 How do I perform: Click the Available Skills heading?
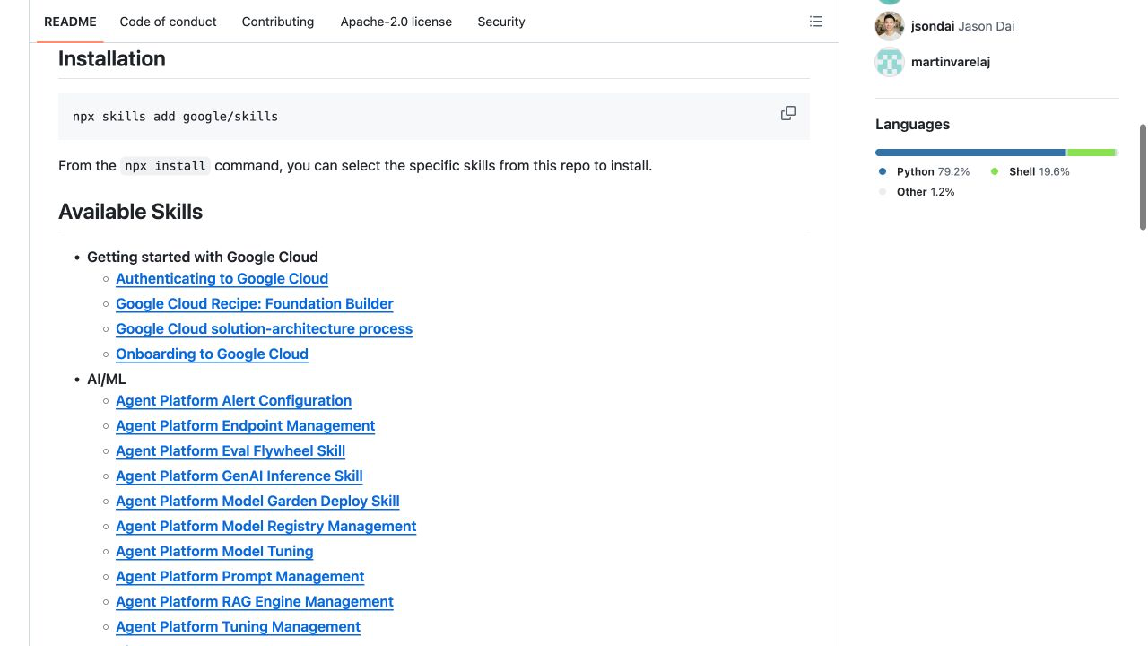click(x=130, y=212)
